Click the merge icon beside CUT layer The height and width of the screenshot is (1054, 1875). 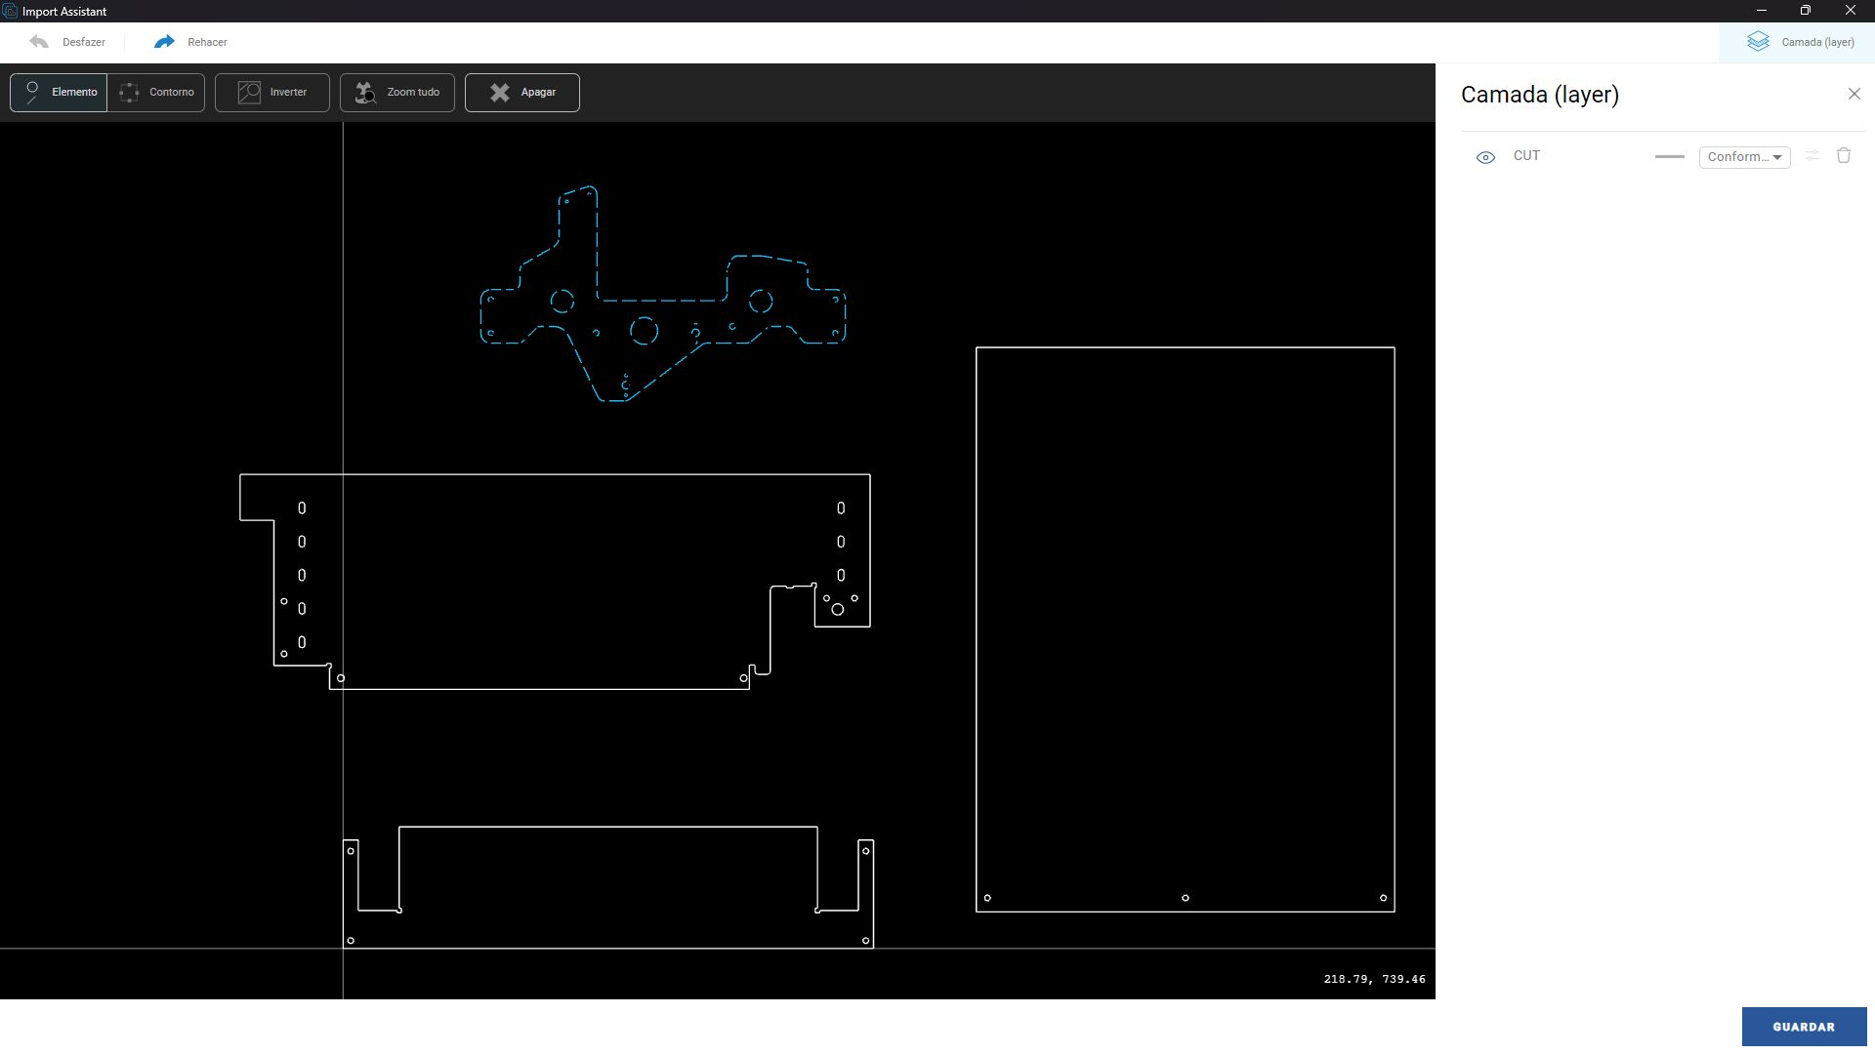point(1812,156)
